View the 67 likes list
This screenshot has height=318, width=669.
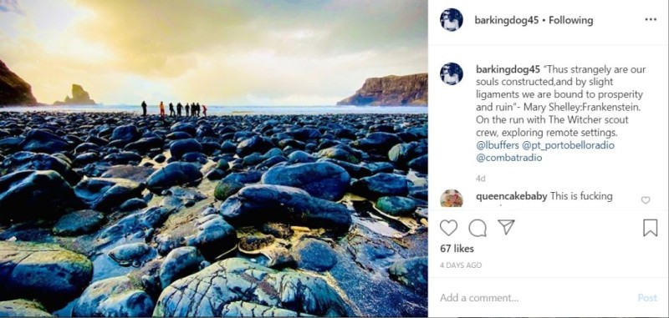click(x=457, y=249)
